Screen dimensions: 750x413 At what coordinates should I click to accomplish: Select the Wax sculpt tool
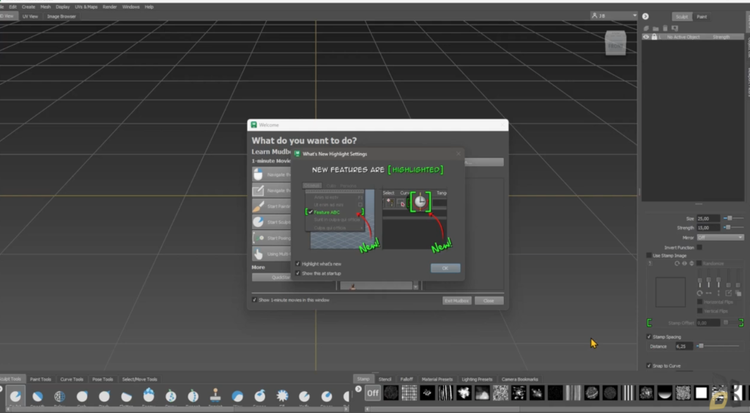(237, 395)
